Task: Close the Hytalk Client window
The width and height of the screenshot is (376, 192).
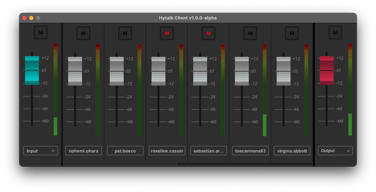Action: click(24, 18)
